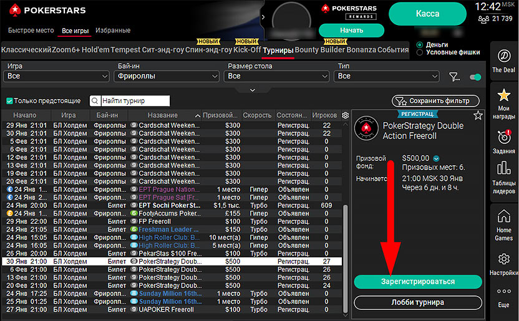The height and width of the screenshot is (321, 519).
Task: Select PekarStas $100 Fre... row
Action: click(172, 254)
